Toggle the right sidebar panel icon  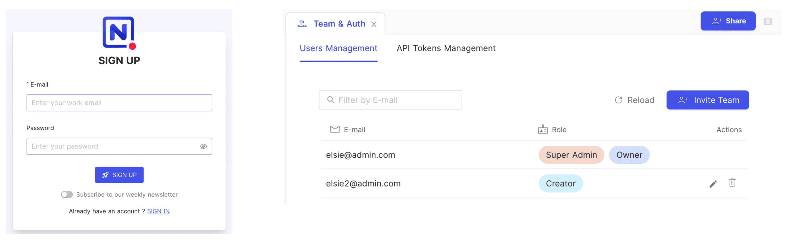point(767,22)
